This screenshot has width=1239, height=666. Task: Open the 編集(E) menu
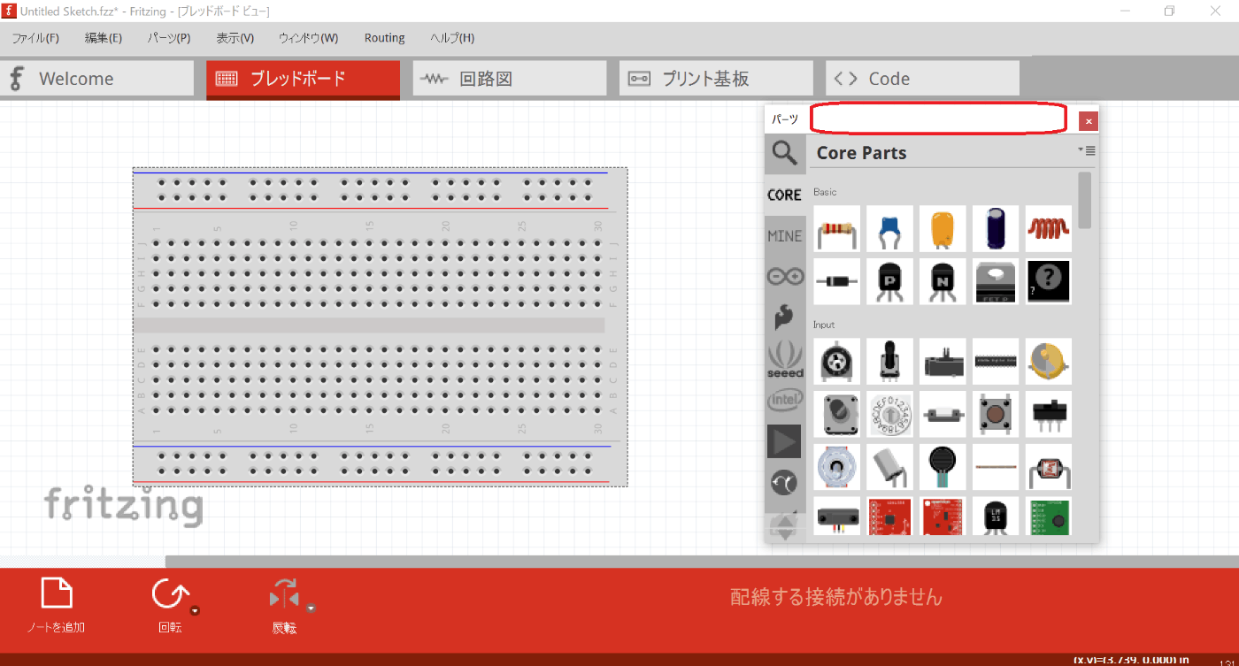click(104, 38)
